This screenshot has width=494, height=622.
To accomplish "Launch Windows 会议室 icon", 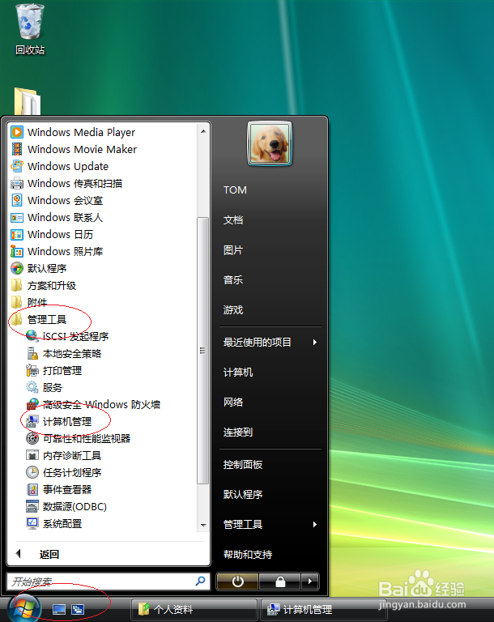I will tap(17, 200).
